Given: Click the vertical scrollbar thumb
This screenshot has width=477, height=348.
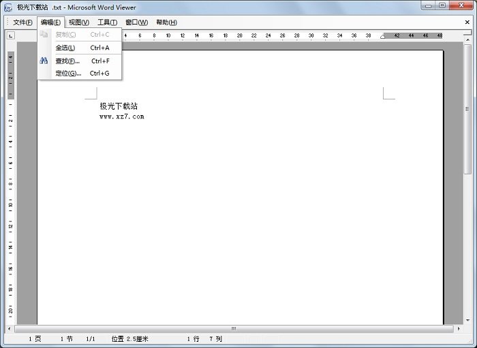Looking at the screenshot, I should click(x=467, y=109).
